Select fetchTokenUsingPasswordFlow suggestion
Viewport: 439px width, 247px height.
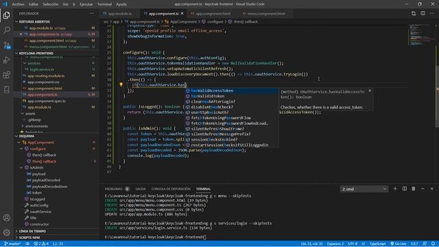pos(232,118)
